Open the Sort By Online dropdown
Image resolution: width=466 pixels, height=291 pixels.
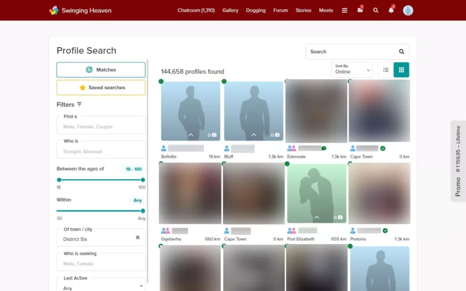tap(352, 70)
